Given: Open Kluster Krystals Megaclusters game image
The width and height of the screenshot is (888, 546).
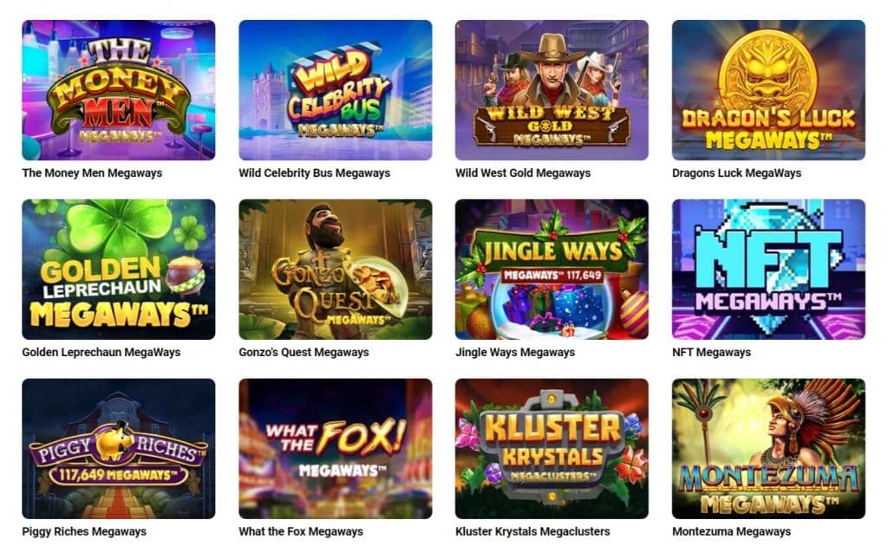Looking at the screenshot, I should click(x=552, y=449).
